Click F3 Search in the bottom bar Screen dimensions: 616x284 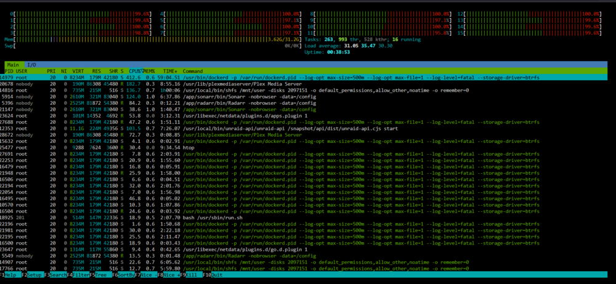click(55, 275)
